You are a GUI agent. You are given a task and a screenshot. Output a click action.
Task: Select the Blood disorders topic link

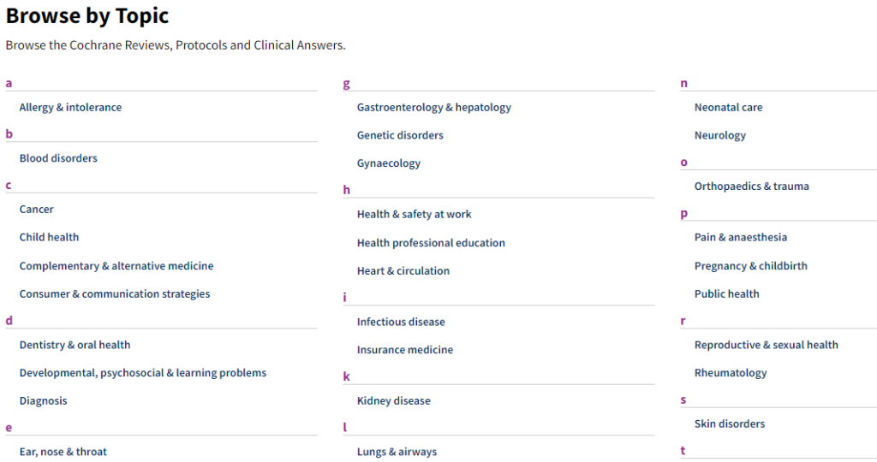[58, 158]
